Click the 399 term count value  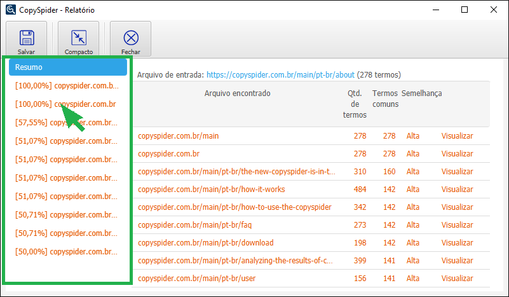tap(360, 261)
